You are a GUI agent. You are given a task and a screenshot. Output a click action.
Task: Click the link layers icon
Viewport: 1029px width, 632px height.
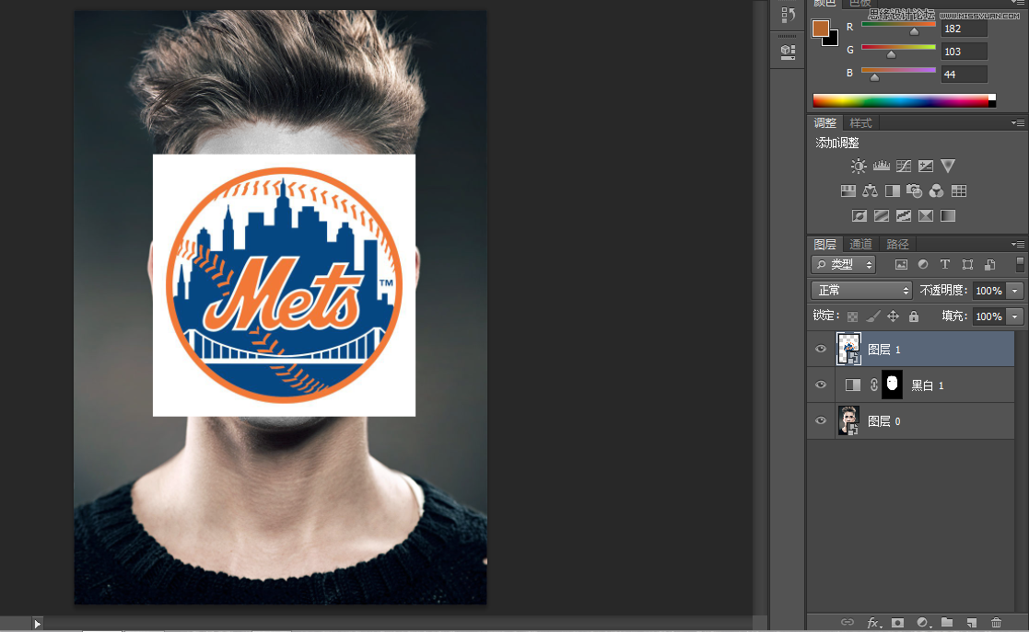pyautogui.click(x=848, y=622)
